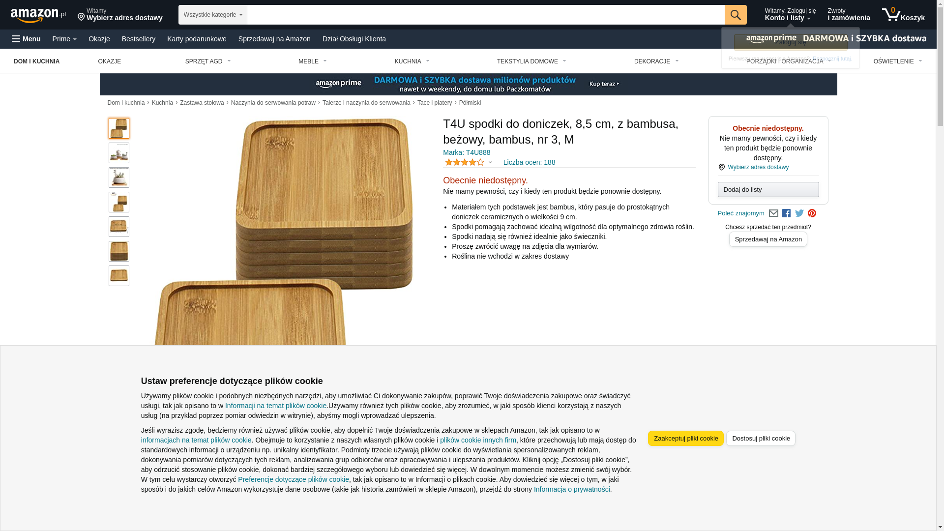
Task: Select the second product thumbnail image
Action: 119,153
